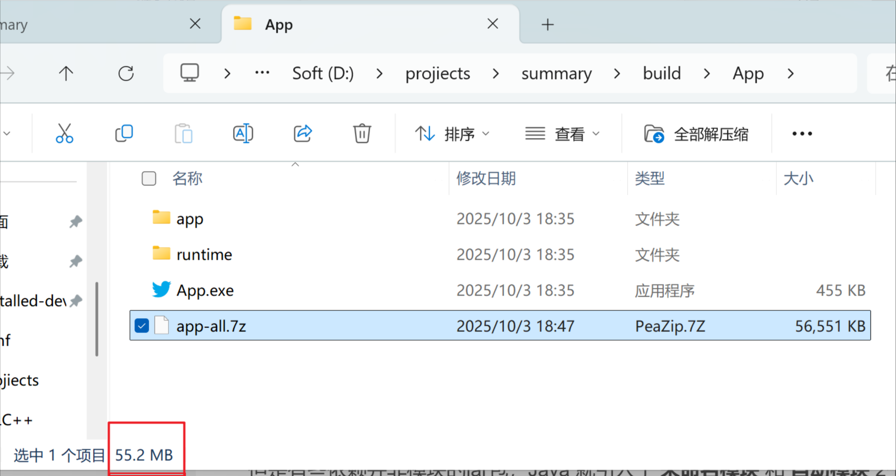Click the Rename icon in toolbar
Screen dimensions: 896x476
[243, 133]
